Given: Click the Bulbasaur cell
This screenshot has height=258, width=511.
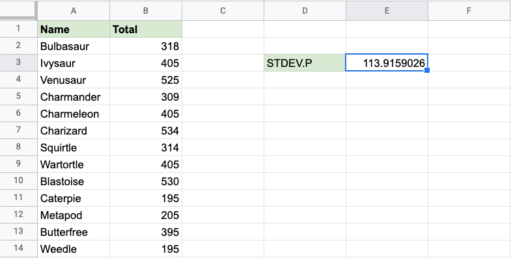Looking at the screenshot, I should (74, 46).
